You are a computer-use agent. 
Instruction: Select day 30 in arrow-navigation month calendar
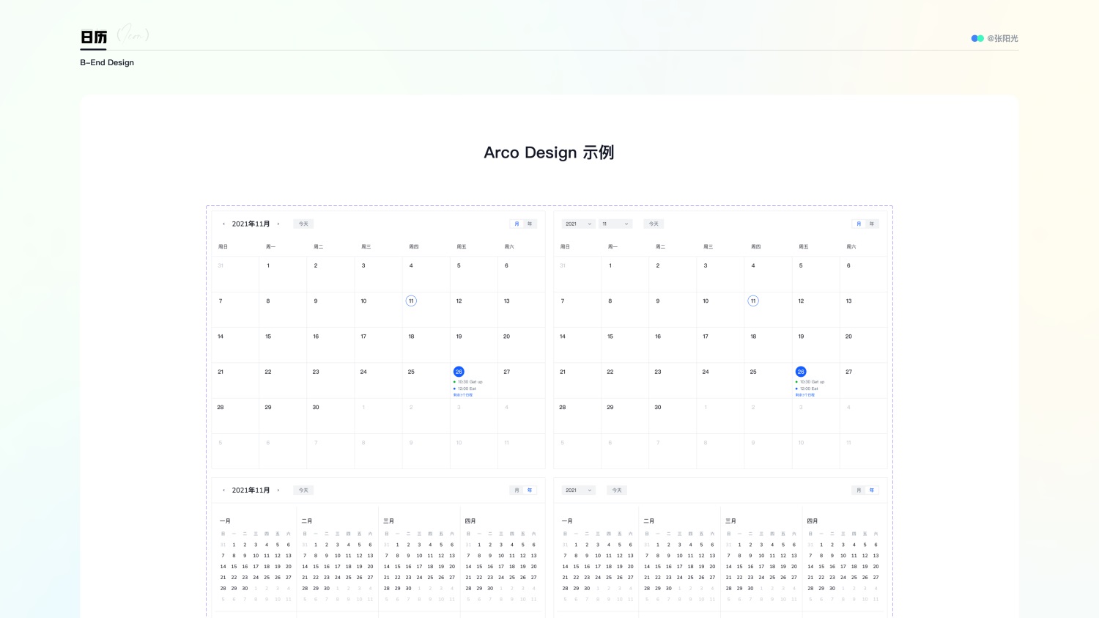(x=316, y=407)
